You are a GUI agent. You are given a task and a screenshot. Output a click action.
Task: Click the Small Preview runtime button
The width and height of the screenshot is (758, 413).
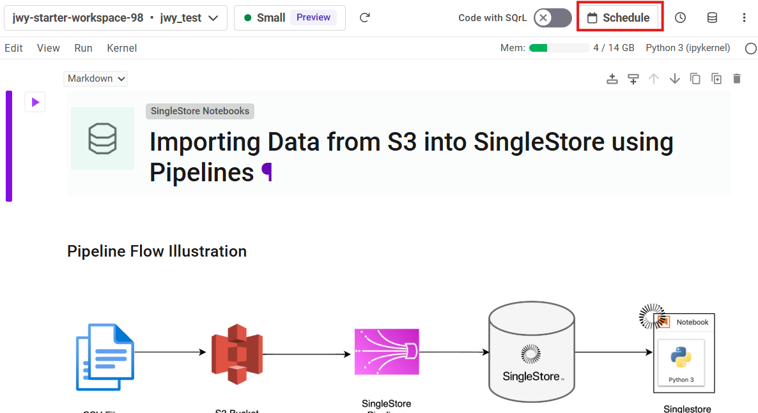point(290,18)
